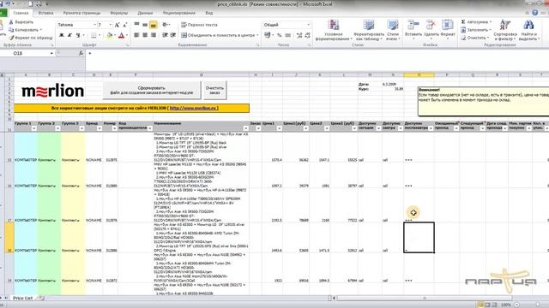This screenshot has height=308, width=549.
Task: Switch to the Вставка ribbon tab
Action: 45,13
